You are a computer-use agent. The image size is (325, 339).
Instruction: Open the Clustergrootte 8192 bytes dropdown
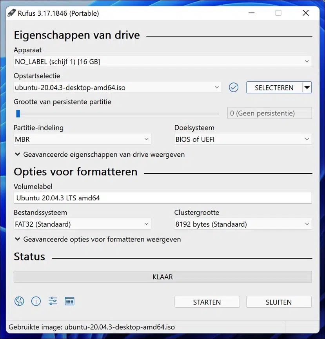(x=243, y=224)
